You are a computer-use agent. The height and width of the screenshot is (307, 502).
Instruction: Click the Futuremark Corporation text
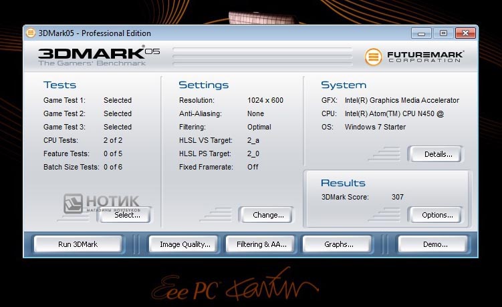tap(425, 57)
